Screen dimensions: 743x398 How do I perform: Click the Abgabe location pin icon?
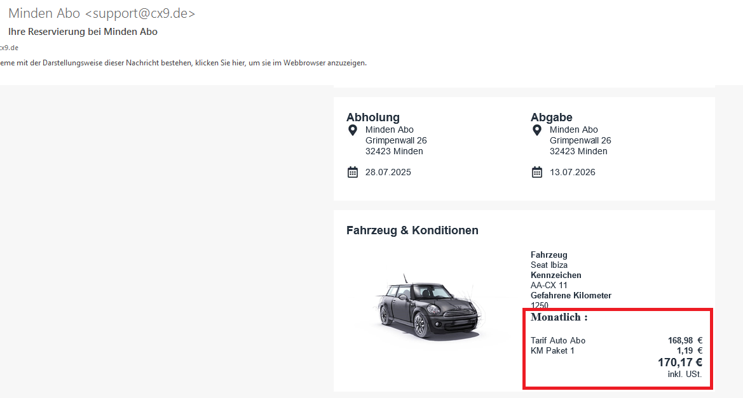pyautogui.click(x=537, y=130)
